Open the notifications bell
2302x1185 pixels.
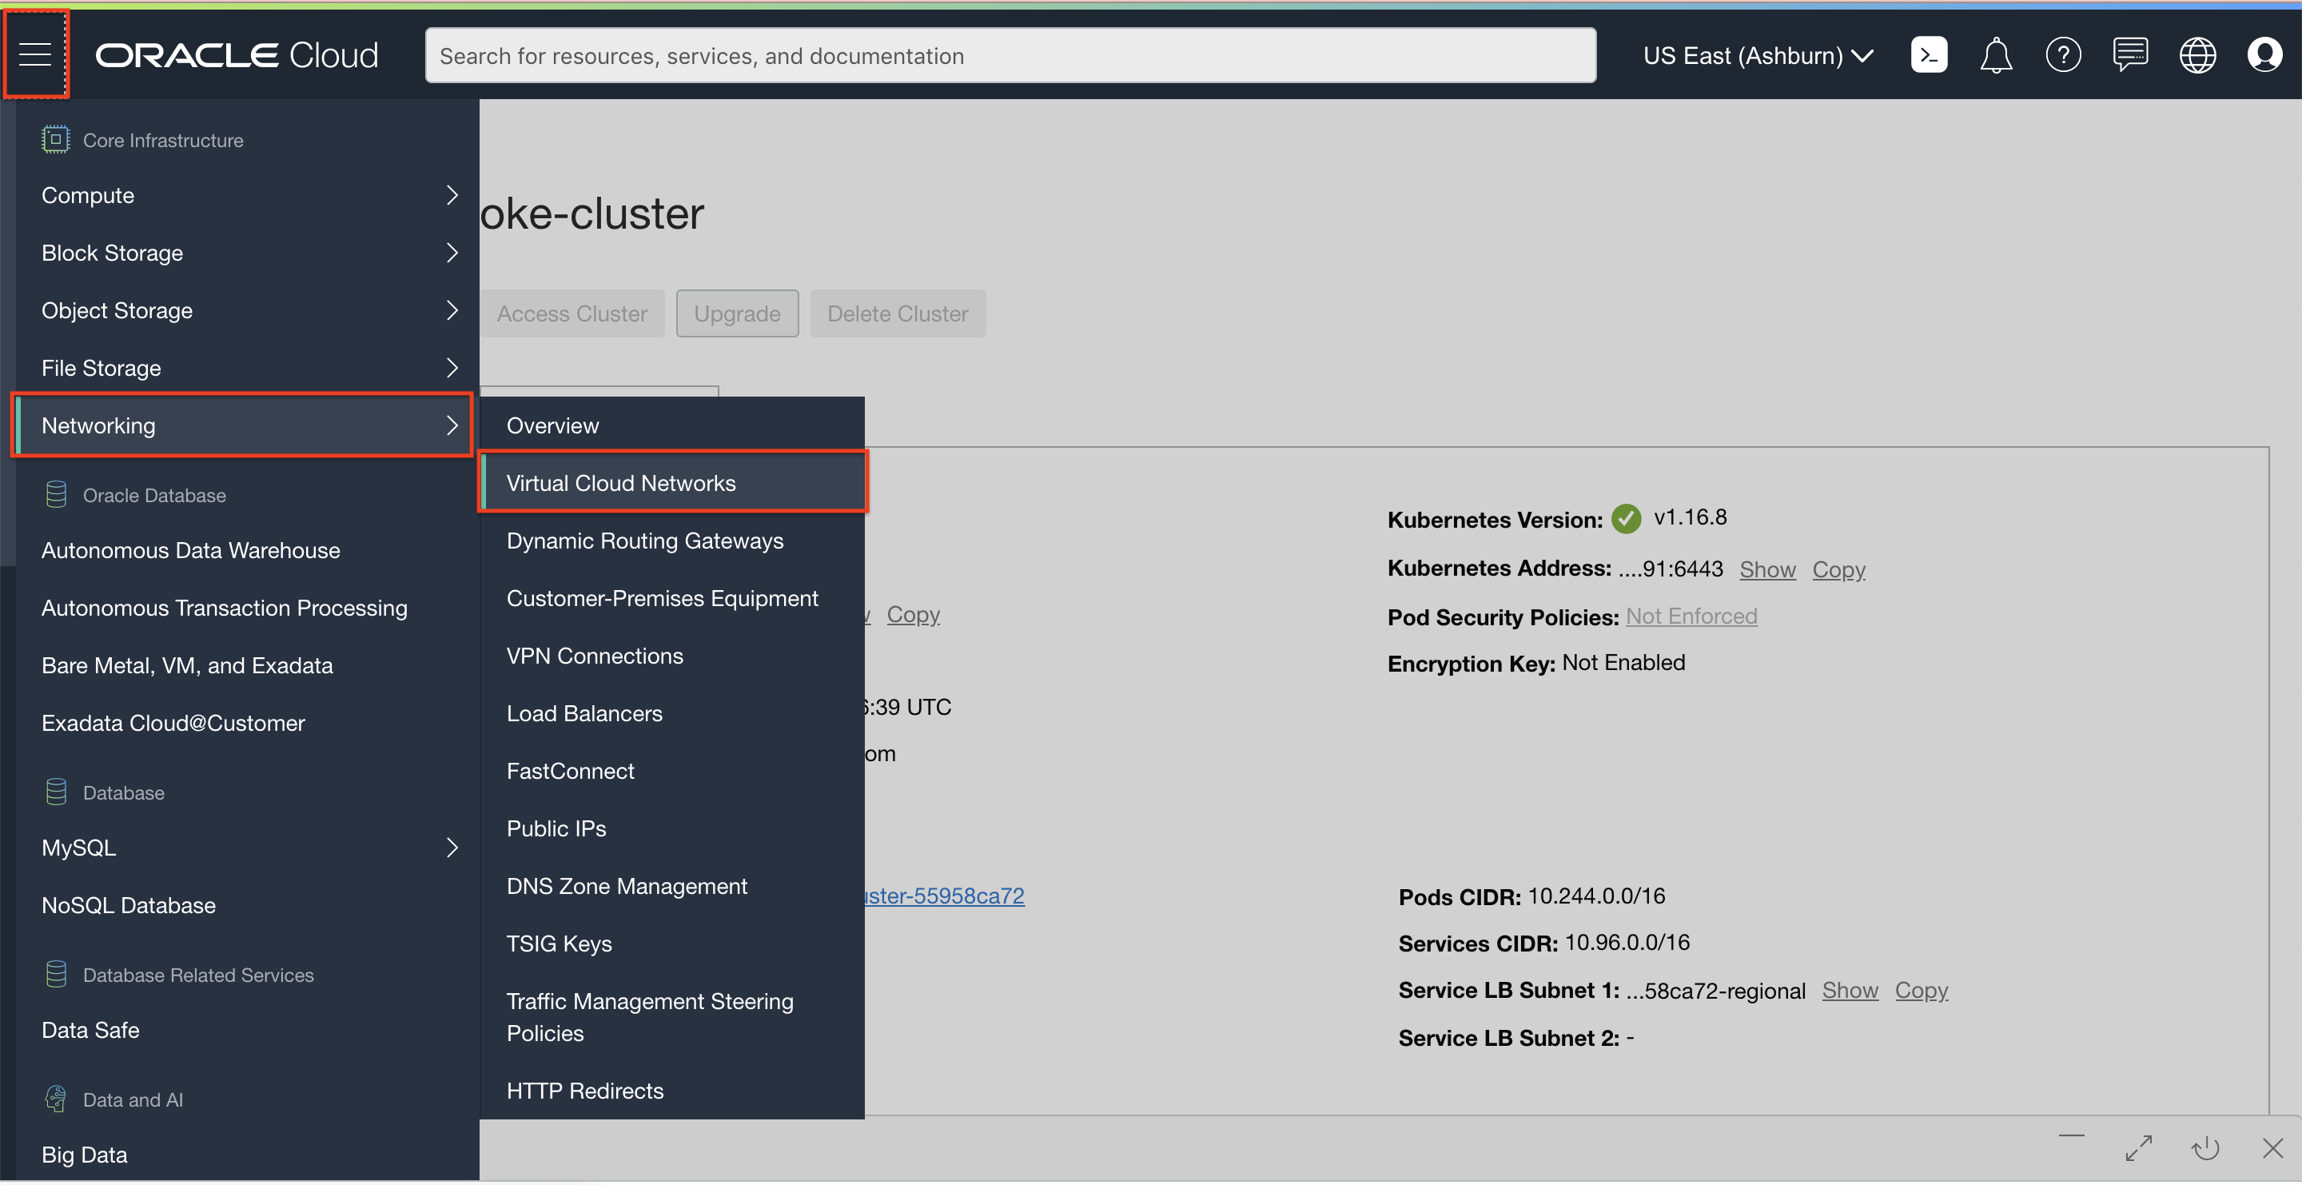tap(1996, 54)
